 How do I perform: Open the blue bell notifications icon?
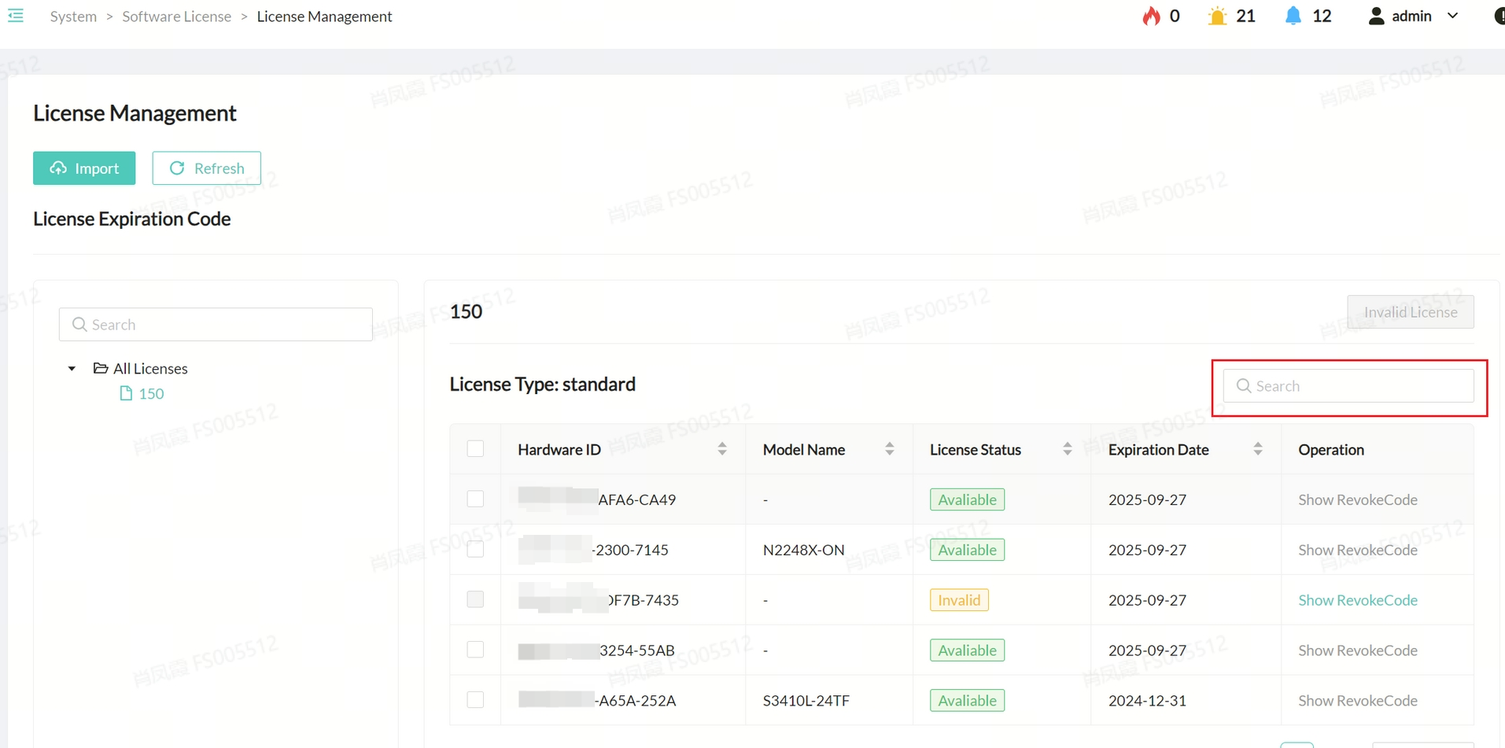[1293, 16]
